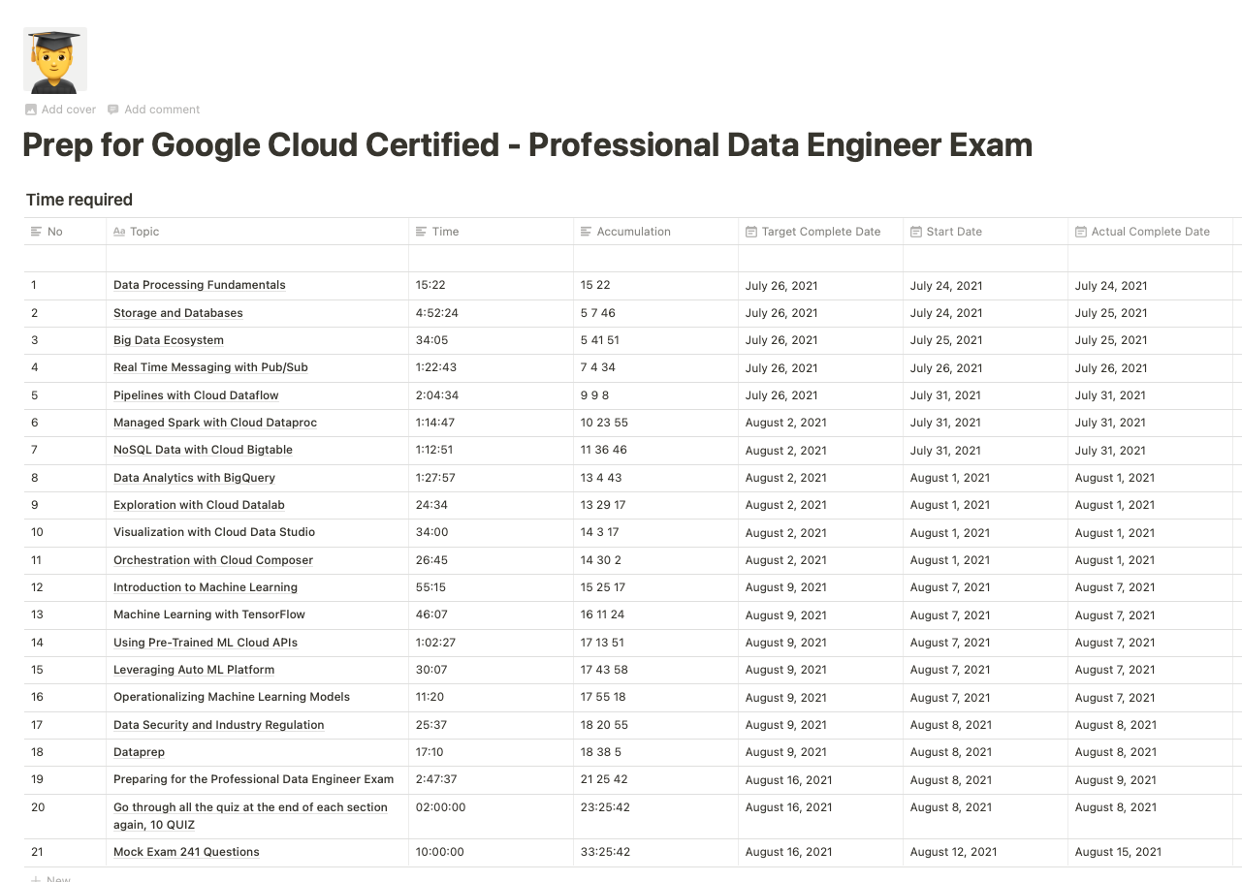Click the Start Date calendar icon

915,232
